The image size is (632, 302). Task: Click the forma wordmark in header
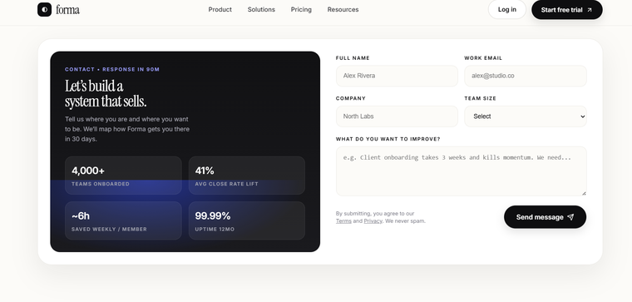click(x=67, y=9)
